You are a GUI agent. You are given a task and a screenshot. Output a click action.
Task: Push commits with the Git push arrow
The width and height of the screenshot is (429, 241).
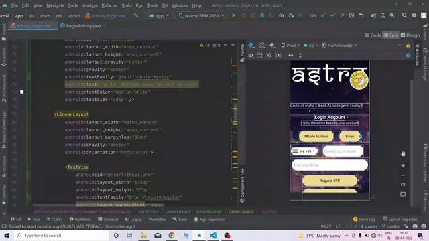pyautogui.click(x=342, y=15)
